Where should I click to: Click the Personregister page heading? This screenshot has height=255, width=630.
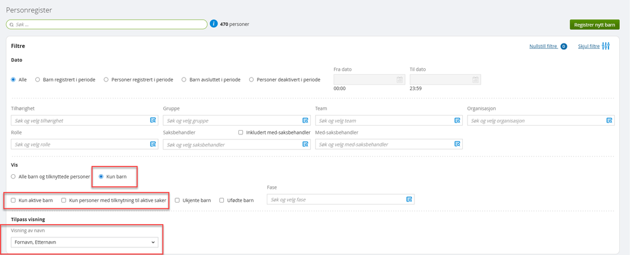[x=29, y=9]
